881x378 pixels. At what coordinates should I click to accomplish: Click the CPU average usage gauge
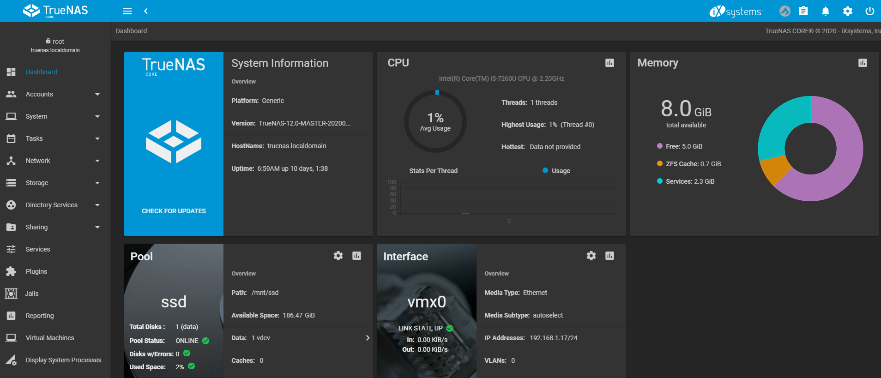pyautogui.click(x=435, y=121)
